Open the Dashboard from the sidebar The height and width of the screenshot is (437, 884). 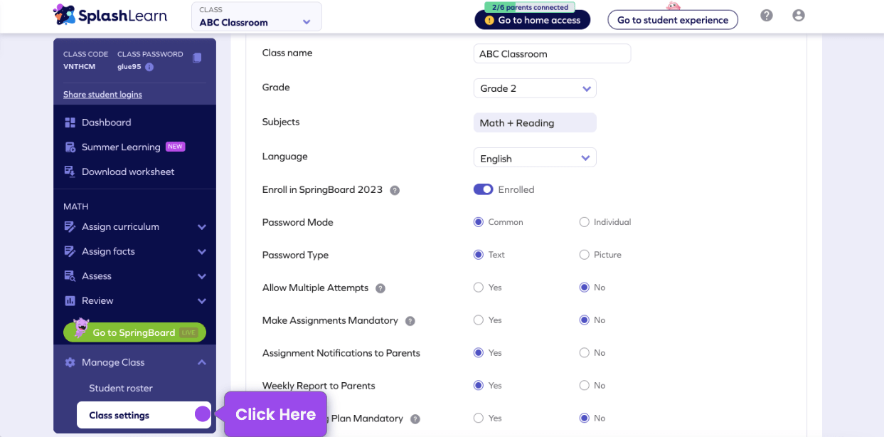(106, 122)
